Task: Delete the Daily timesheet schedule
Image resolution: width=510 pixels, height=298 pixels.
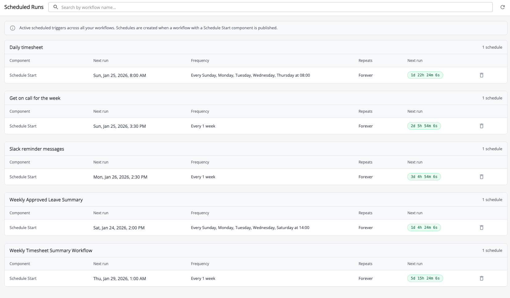Action: 481,75
